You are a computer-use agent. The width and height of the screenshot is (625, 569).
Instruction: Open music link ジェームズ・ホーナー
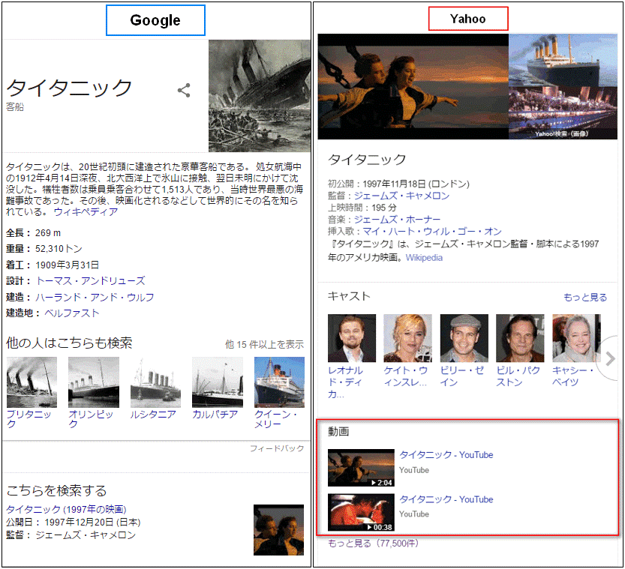click(x=398, y=220)
